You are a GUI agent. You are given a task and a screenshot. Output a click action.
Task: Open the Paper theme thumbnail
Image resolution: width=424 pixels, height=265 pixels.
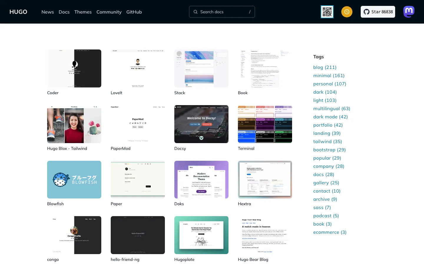click(138, 180)
